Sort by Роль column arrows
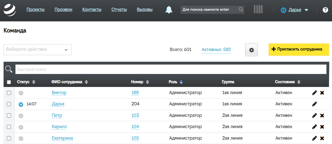 click(181, 82)
